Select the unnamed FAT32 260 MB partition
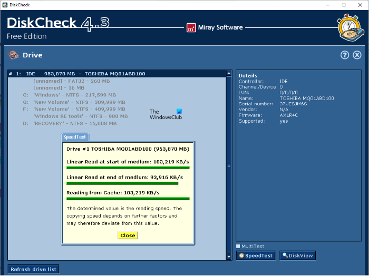Image resolution: width=369 pixels, height=276 pixels. tap(72, 81)
